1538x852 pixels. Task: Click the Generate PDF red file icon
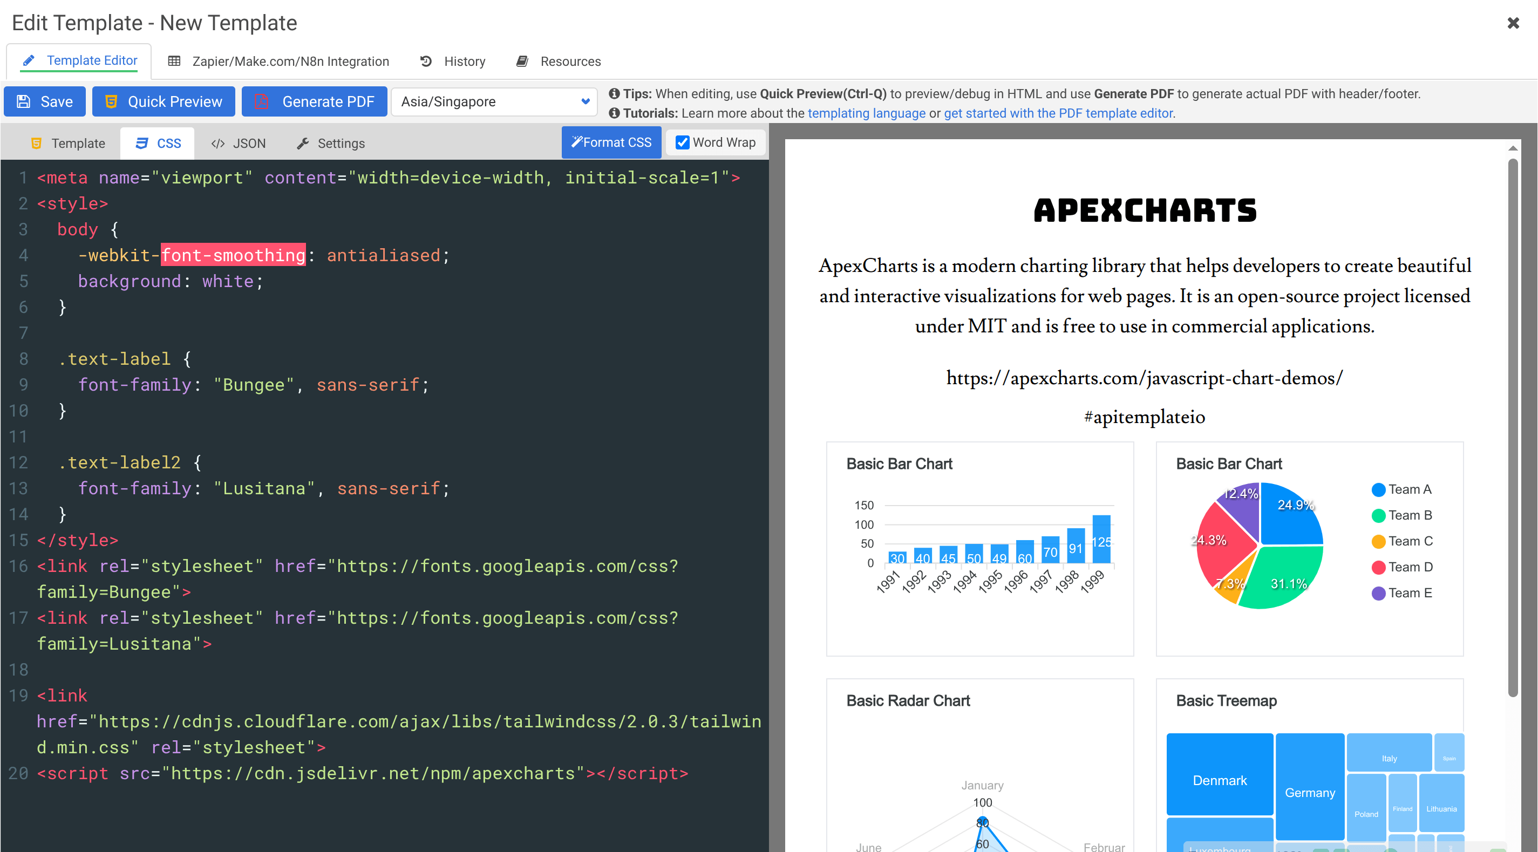(263, 101)
